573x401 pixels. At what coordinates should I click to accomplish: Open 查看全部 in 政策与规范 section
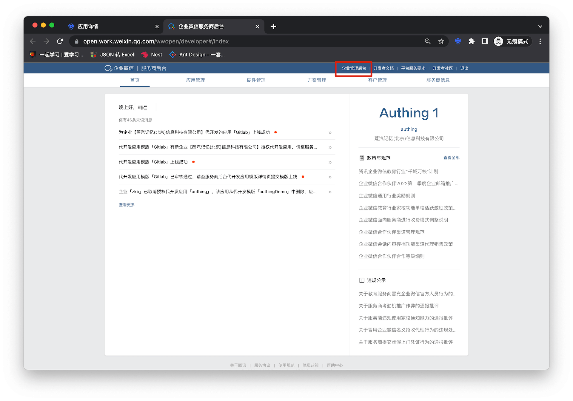point(451,158)
